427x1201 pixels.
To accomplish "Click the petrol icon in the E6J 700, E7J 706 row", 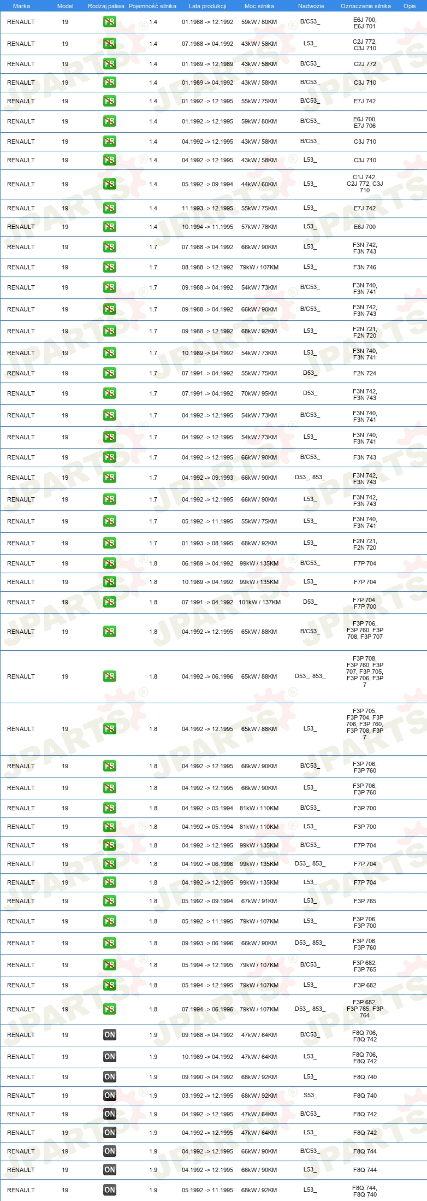I will pyautogui.click(x=109, y=121).
